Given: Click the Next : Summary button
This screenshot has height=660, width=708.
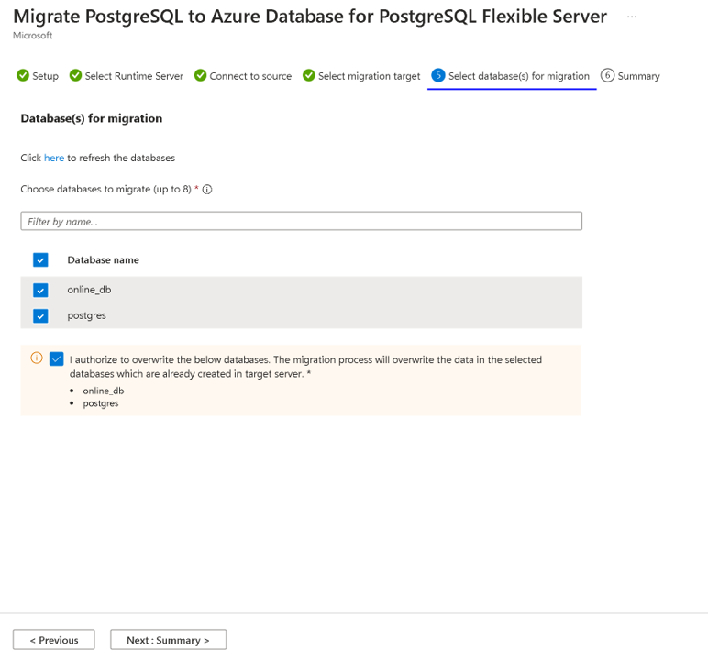Looking at the screenshot, I should coord(168,640).
